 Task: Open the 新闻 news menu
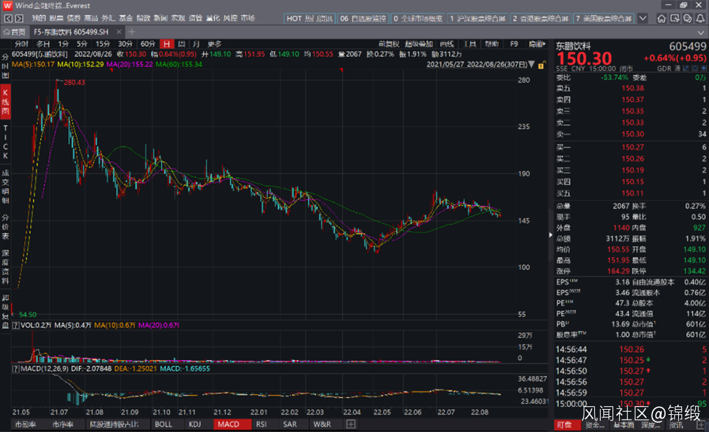click(161, 18)
